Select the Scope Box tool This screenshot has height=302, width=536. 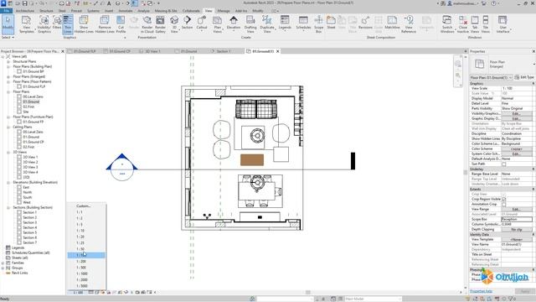tap(318, 24)
